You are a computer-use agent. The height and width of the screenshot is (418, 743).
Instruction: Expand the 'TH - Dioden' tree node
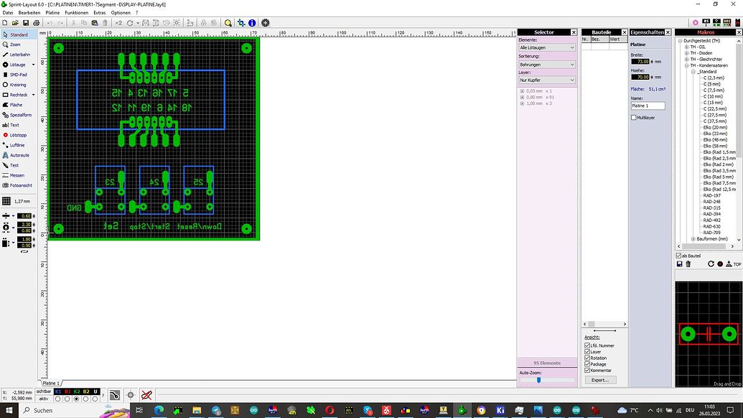687,53
